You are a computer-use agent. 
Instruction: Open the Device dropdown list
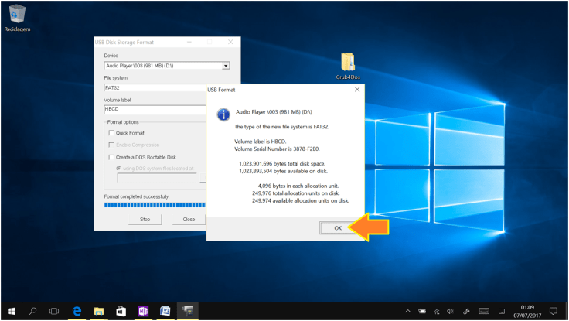(x=226, y=67)
